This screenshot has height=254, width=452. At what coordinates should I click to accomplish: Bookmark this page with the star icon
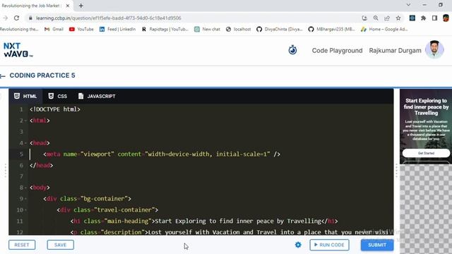(x=398, y=18)
